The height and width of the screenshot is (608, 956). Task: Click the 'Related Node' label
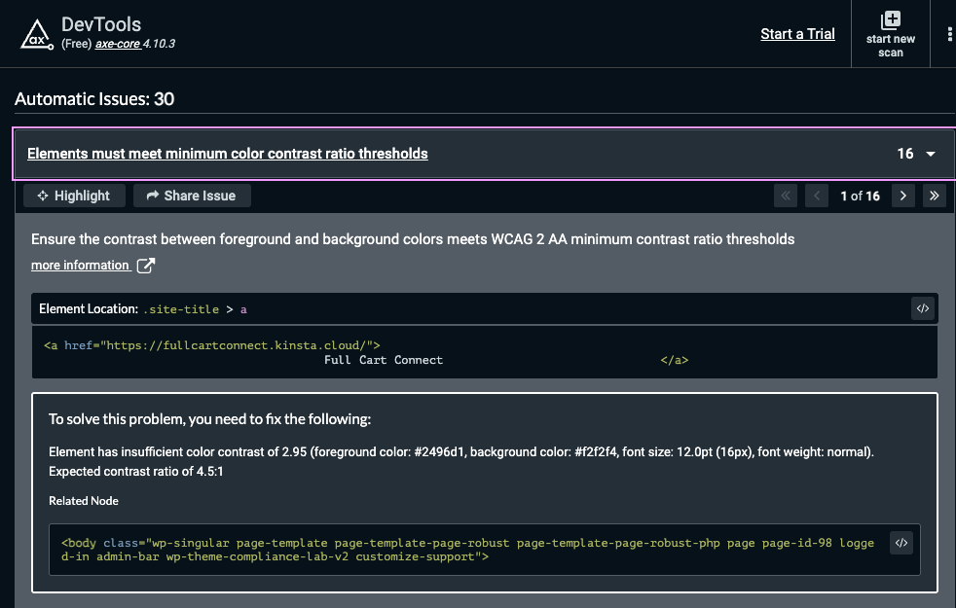point(84,501)
